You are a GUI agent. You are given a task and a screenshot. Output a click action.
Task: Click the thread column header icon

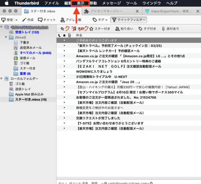59,35
